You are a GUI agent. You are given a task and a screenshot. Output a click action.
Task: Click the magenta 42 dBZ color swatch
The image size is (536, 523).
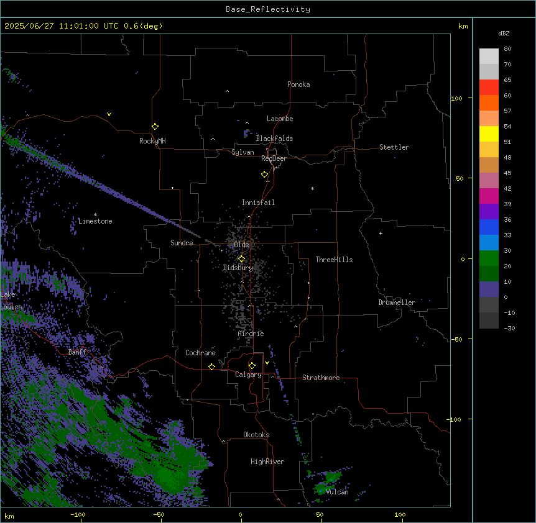(489, 196)
